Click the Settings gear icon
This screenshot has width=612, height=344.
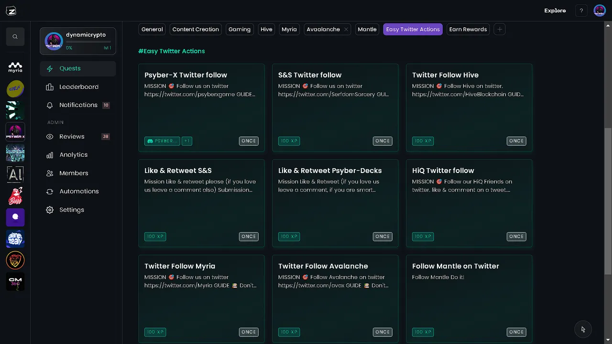click(x=50, y=210)
